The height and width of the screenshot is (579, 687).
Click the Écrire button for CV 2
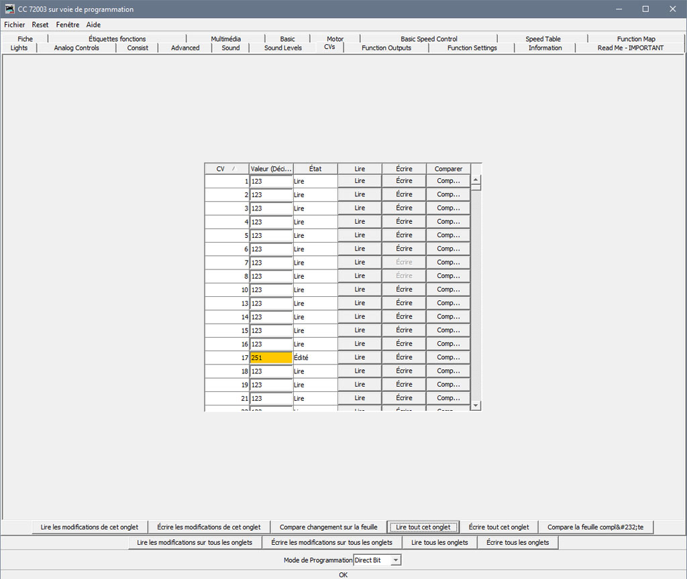tap(404, 194)
